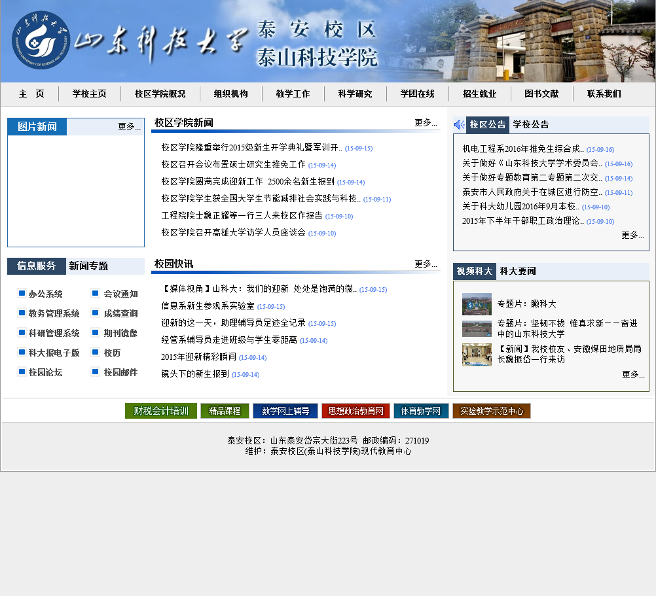Click thumbnail for 专题片：瞰科大
This screenshot has width=656, height=596.
pos(477,304)
